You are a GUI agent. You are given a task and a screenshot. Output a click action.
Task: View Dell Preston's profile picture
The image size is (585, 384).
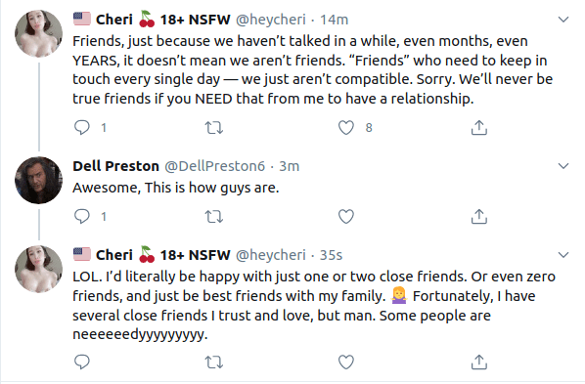coord(38,180)
